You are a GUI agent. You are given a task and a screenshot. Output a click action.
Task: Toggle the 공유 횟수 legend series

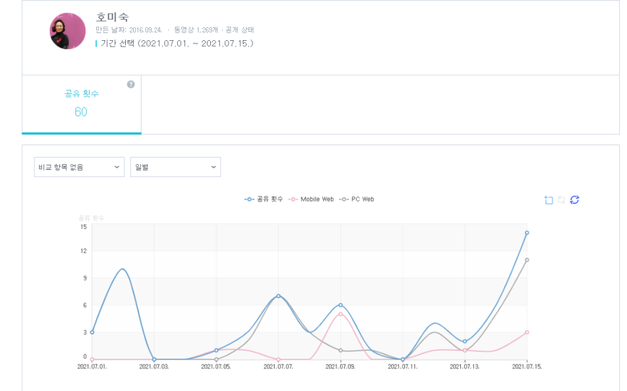(264, 199)
